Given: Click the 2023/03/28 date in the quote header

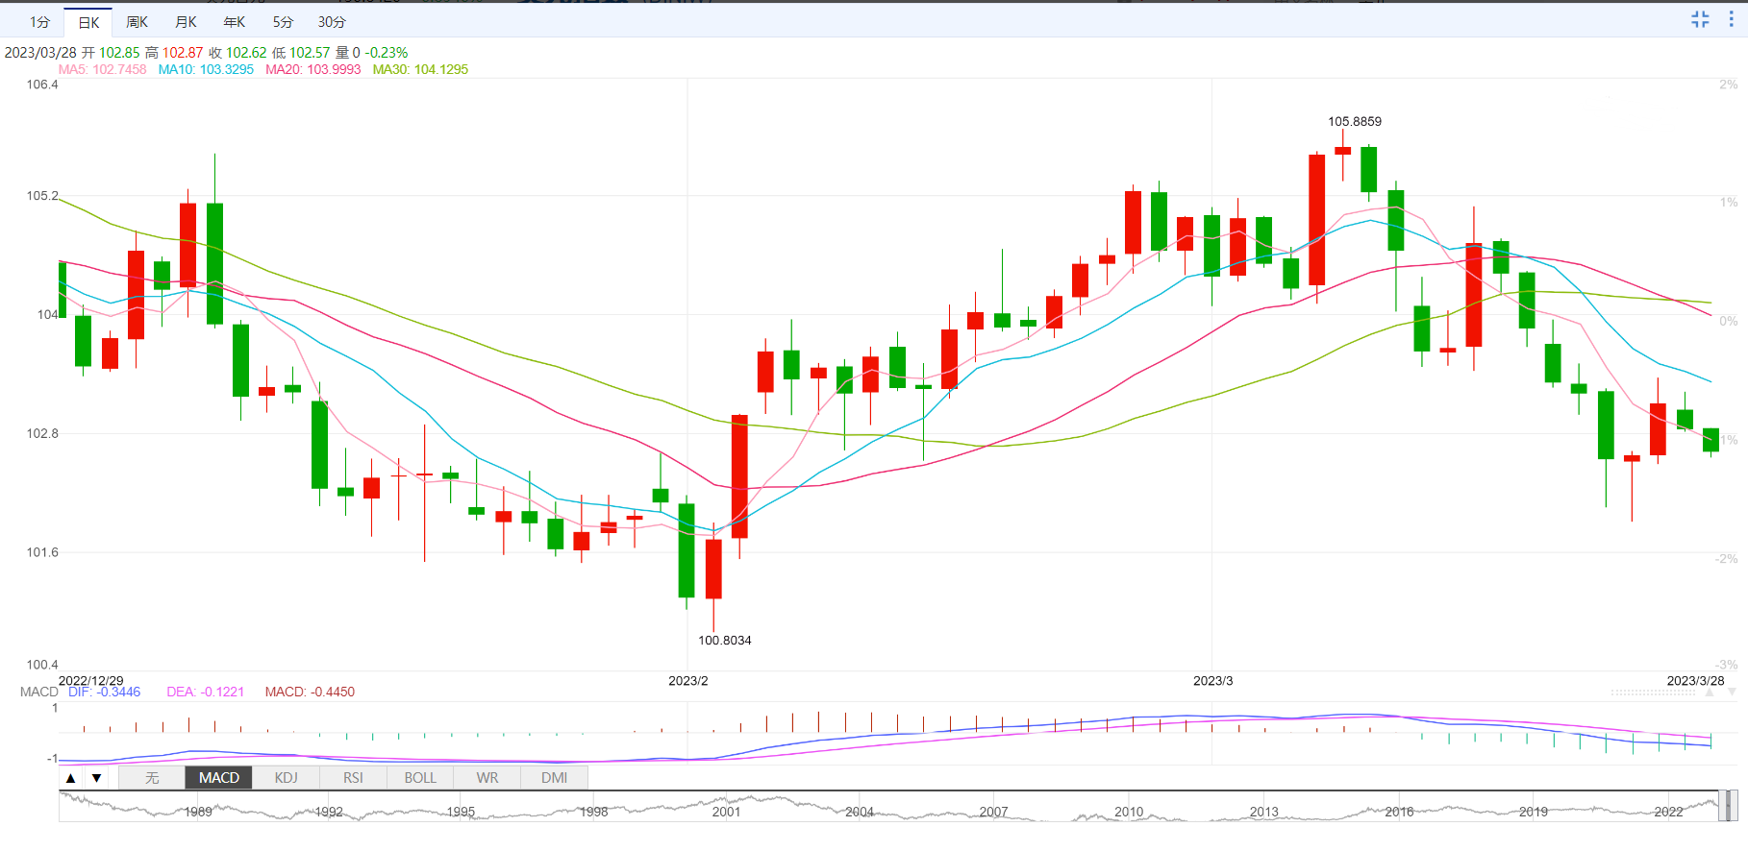Looking at the screenshot, I should [40, 53].
